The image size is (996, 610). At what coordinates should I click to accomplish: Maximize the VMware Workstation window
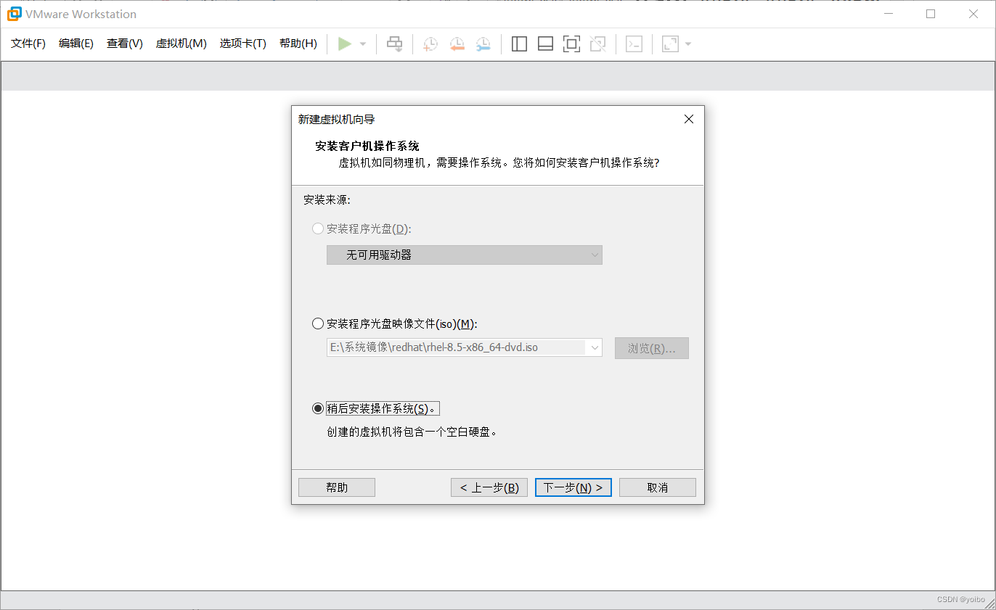click(931, 14)
